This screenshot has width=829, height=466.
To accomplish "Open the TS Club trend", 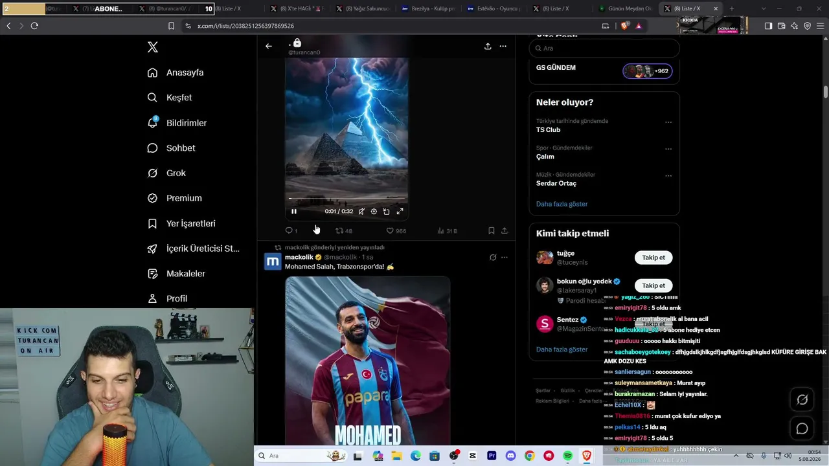I will pyautogui.click(x=548, y=130).
